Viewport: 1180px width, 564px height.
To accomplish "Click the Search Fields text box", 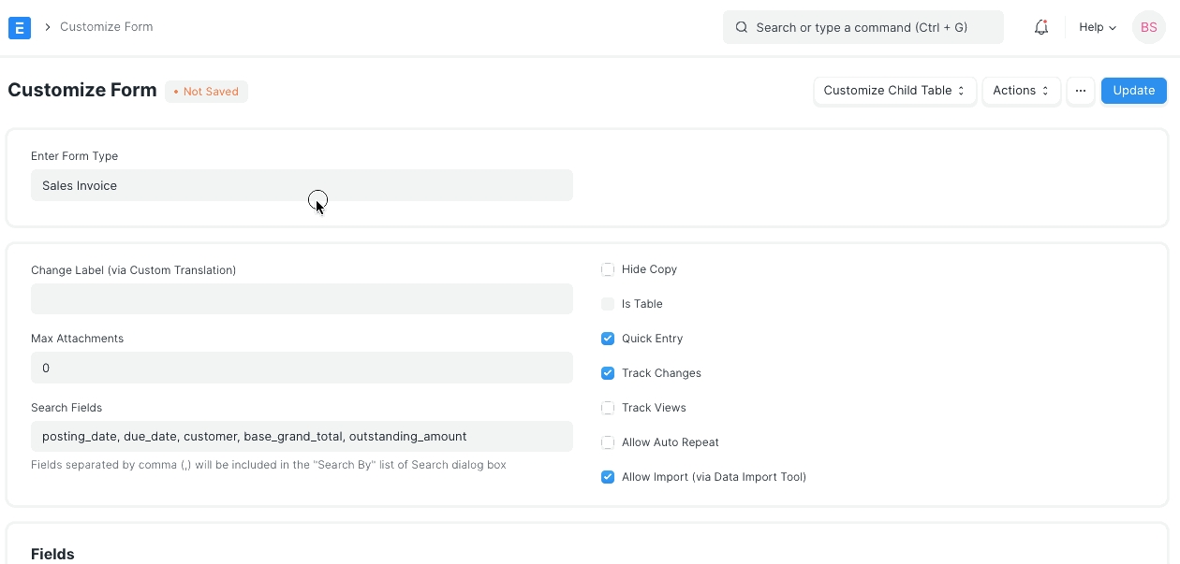I will [x=301, y=436].
